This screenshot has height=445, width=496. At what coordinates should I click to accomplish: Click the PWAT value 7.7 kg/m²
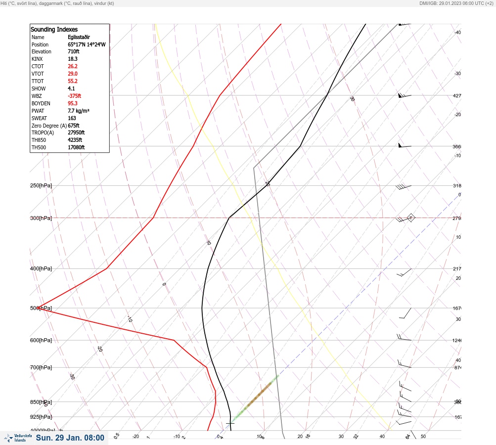click(79, 111)
